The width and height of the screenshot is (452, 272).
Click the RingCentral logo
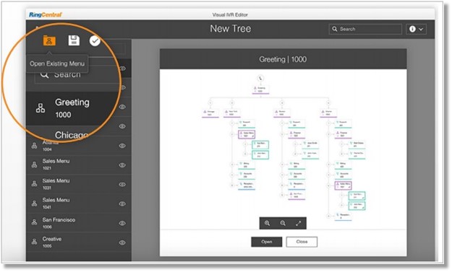pos(46,14)
